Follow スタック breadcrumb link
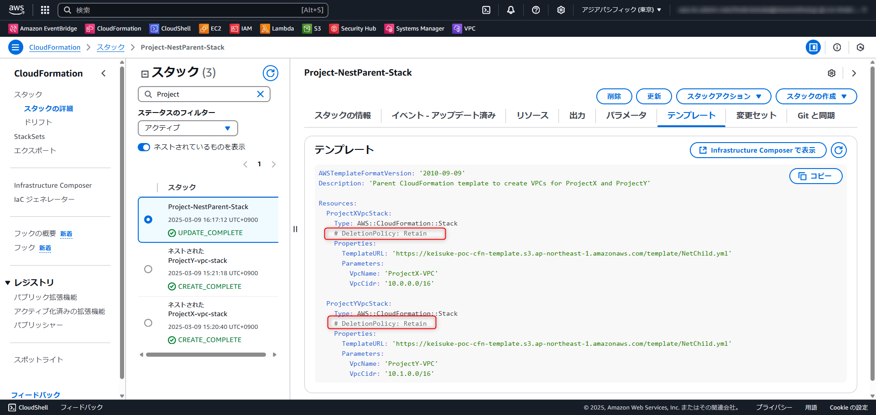The height and width of the screenshot is (415, 876). point(110,47)
